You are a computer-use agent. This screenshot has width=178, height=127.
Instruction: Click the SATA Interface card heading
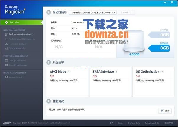pos(103,72)
